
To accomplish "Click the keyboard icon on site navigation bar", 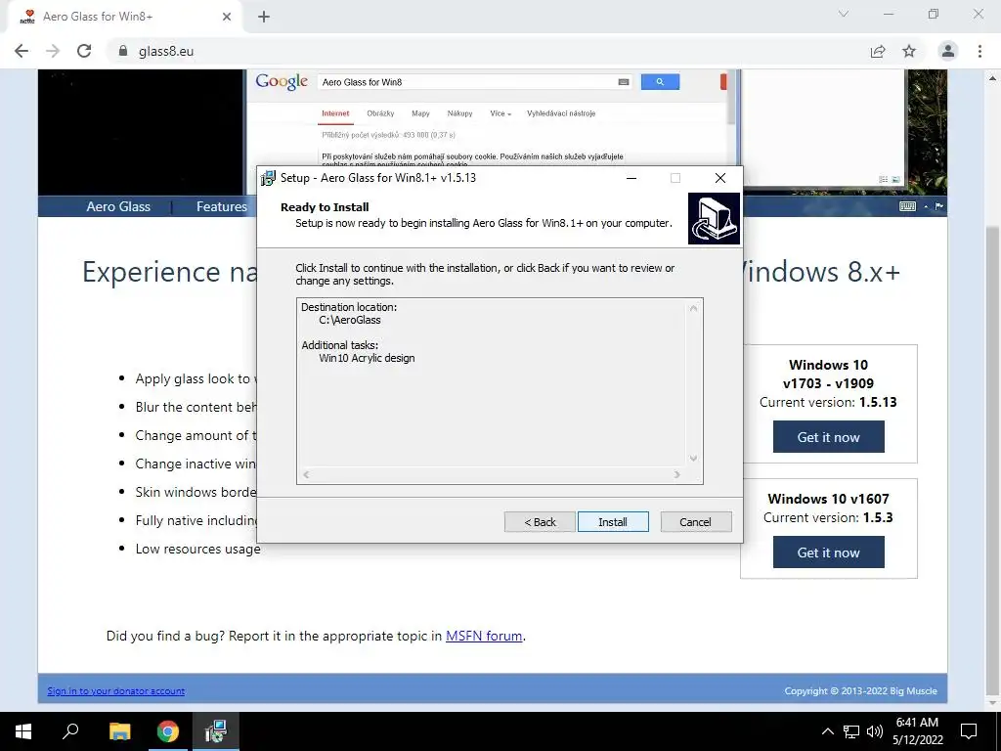I will (x=907, y=206).
